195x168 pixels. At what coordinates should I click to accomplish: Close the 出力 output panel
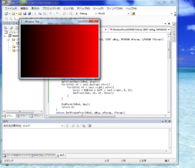point(169,121)
